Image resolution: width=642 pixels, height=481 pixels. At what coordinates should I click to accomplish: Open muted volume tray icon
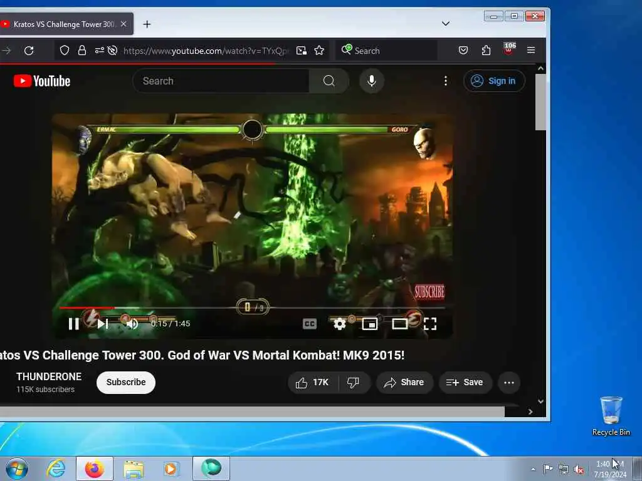[x=579, y=469]
